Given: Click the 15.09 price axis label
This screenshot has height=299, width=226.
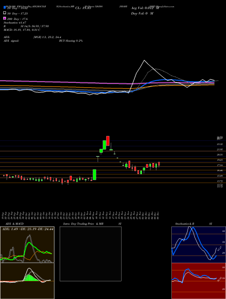Looking at the screenshot, I should (220, 176).
